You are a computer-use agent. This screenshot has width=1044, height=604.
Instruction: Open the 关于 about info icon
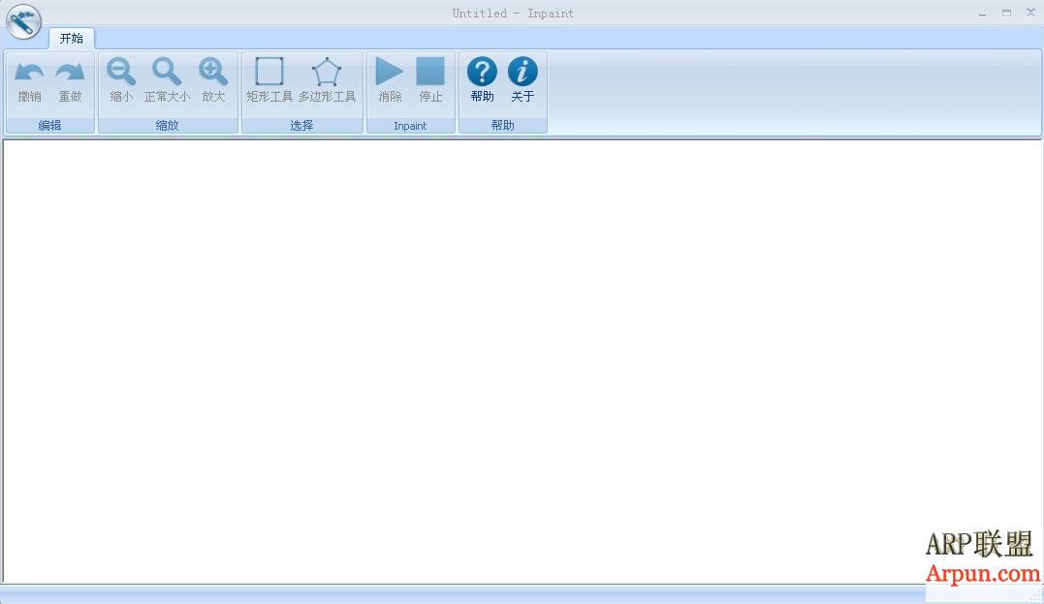(522, 81)
